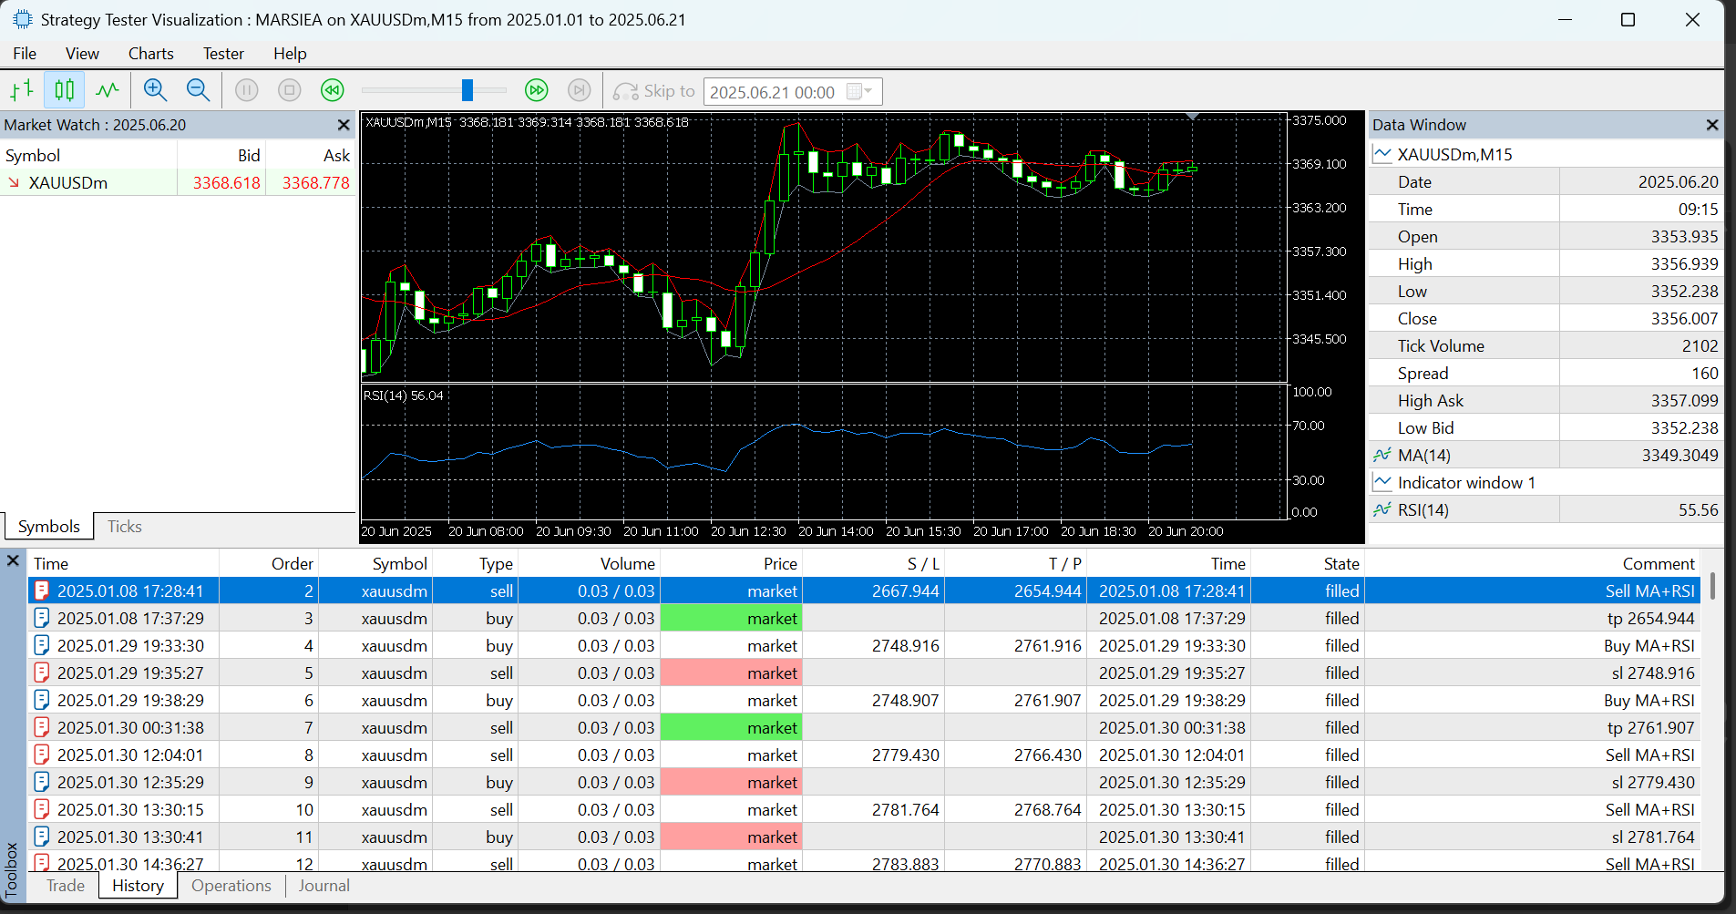This screenshot has width=1736, height=914.
Task: Open the skip-to date calendar picker
Action: tap(858, 91)
